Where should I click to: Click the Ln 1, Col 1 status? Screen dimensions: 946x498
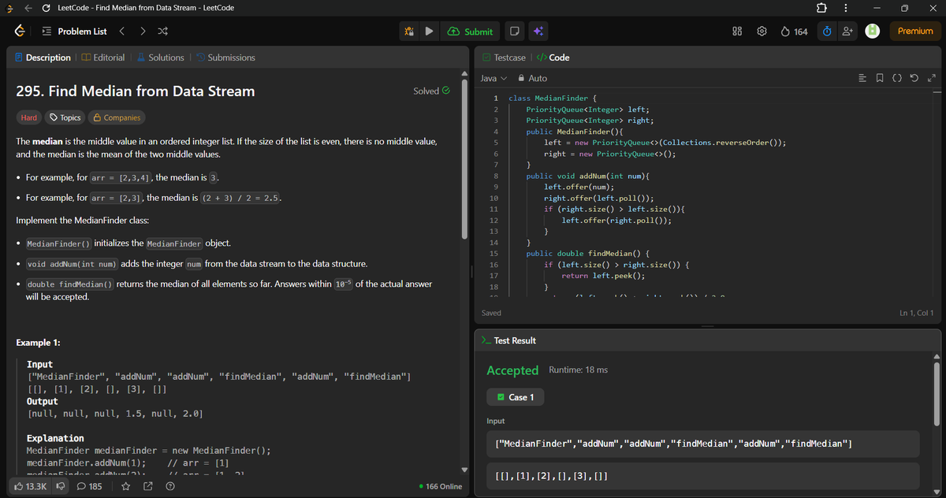(917, 313)
